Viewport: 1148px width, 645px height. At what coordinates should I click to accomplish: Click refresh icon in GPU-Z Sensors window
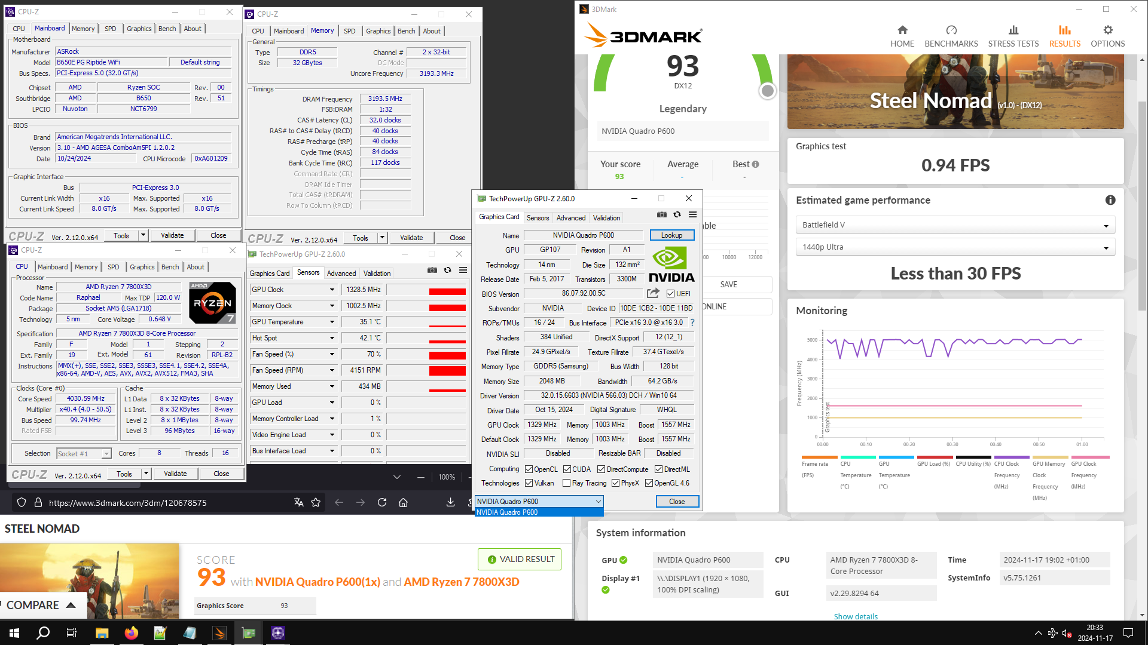click(x=447, y=270)
